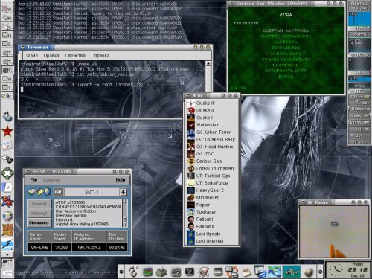
Task: Click X-ISP log scrollbar down arrow
Action: [x=125, y=225]
